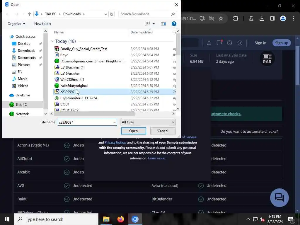Select Downloads in the address breadcrumb

72,14
